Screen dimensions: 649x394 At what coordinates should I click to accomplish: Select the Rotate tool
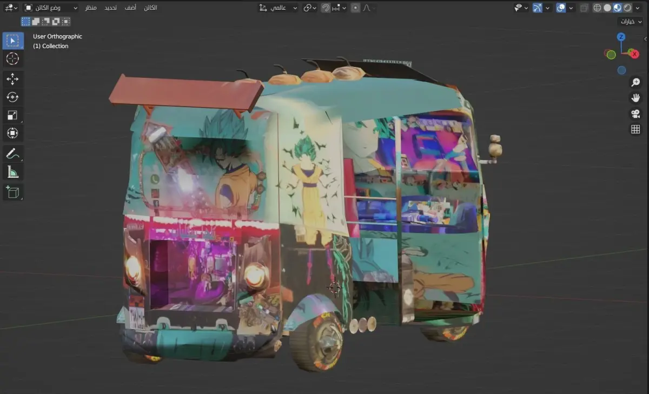point(12,97)
